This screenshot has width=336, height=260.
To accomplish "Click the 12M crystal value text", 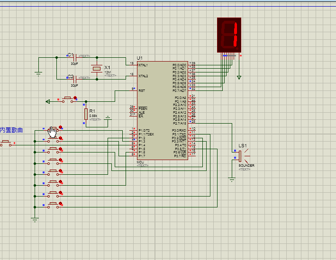I will click(x=108, y=72).
